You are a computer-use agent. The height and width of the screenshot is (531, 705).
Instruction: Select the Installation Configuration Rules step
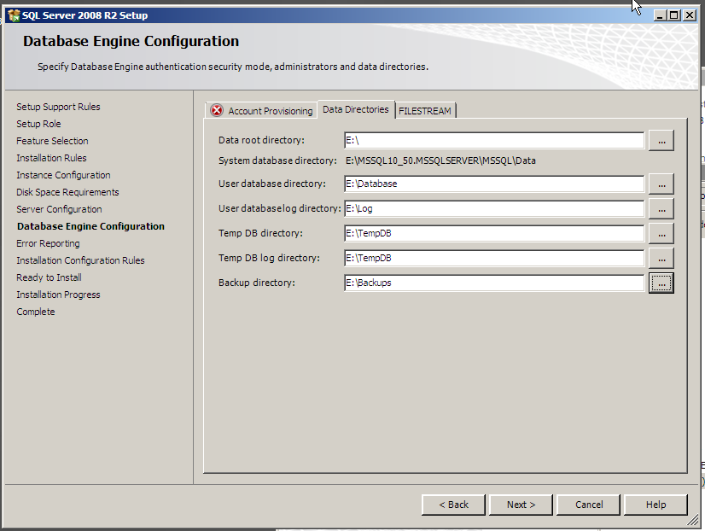(80, 260)
